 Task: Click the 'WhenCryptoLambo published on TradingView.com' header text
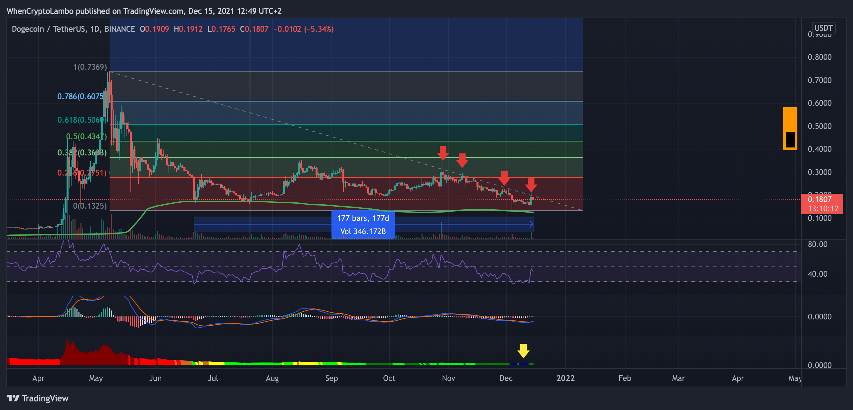click(95, 11)
